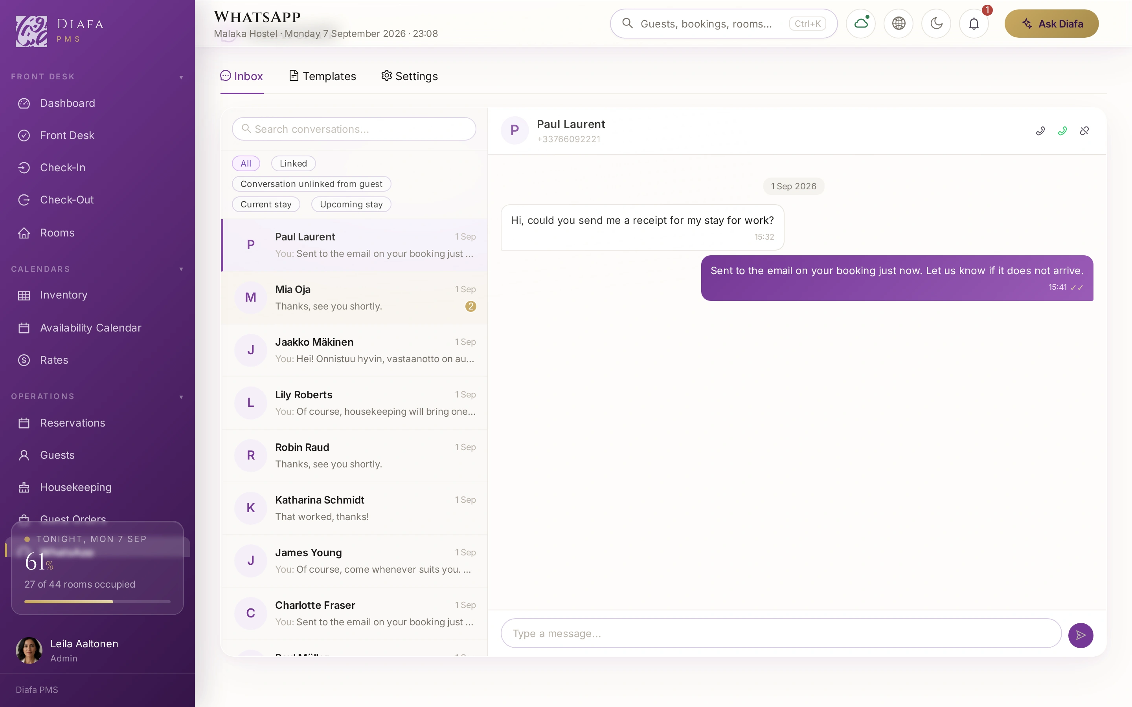The image size is (1132, 707).
Task: Switch to the Templates tab
Action: click(322, 76)
